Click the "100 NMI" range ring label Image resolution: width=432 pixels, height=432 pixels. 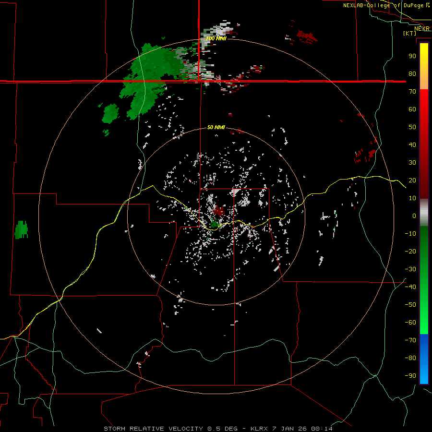tap(216, 38)
